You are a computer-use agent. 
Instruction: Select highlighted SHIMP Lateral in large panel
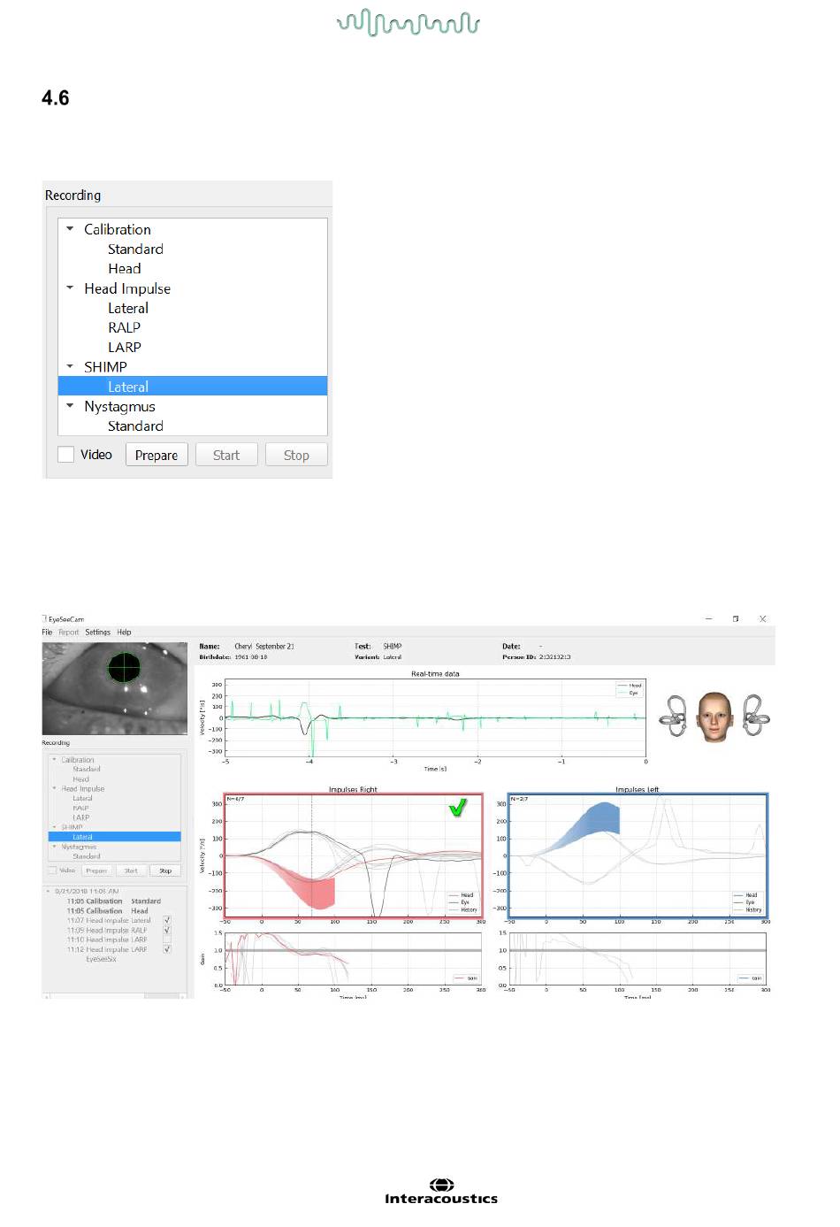[193, 387]
